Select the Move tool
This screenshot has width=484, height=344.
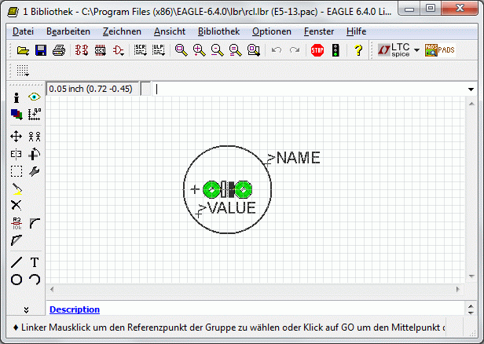(16, 137)
